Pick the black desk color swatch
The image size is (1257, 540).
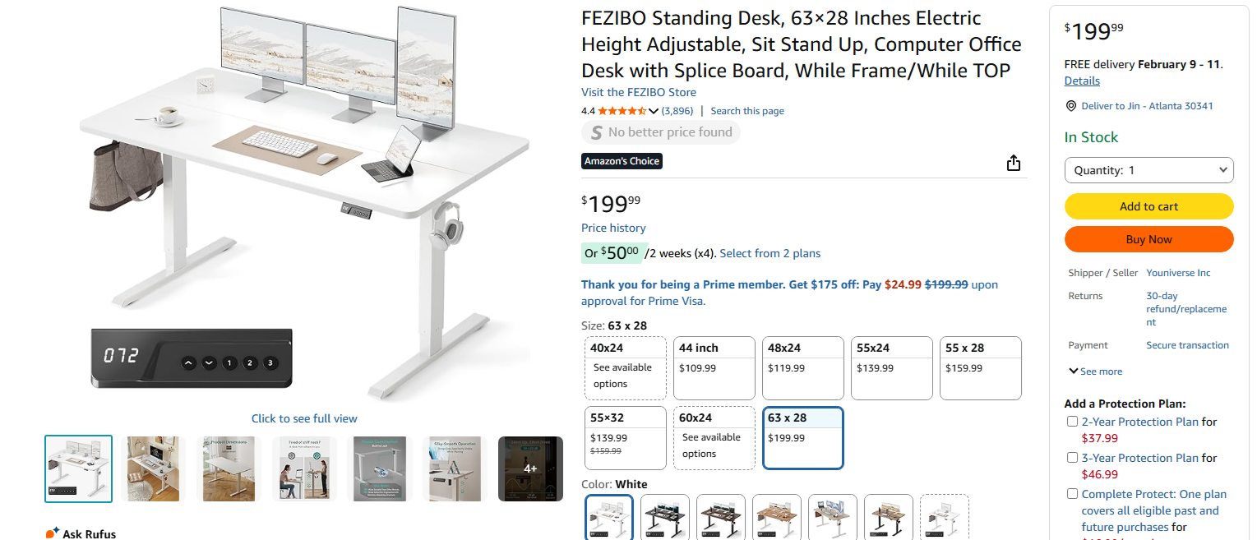[664, 516]
